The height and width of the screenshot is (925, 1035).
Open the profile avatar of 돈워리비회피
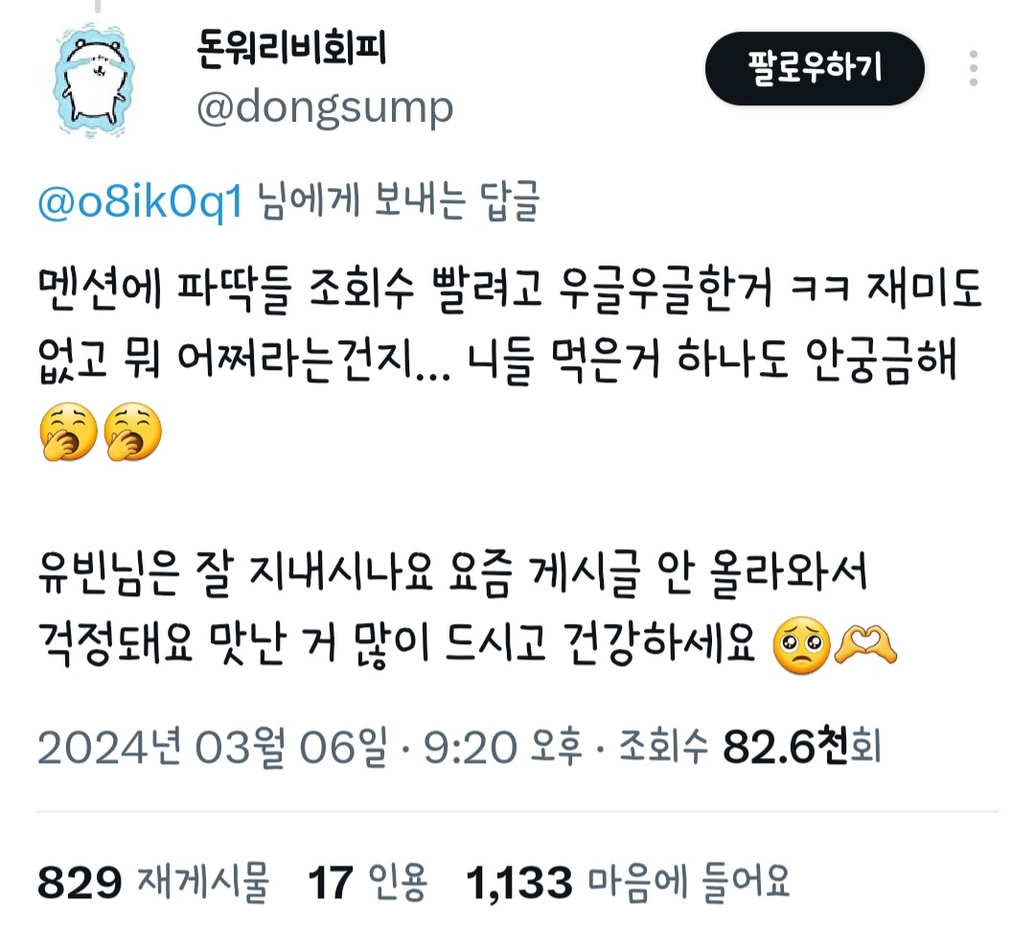[94, 80]
